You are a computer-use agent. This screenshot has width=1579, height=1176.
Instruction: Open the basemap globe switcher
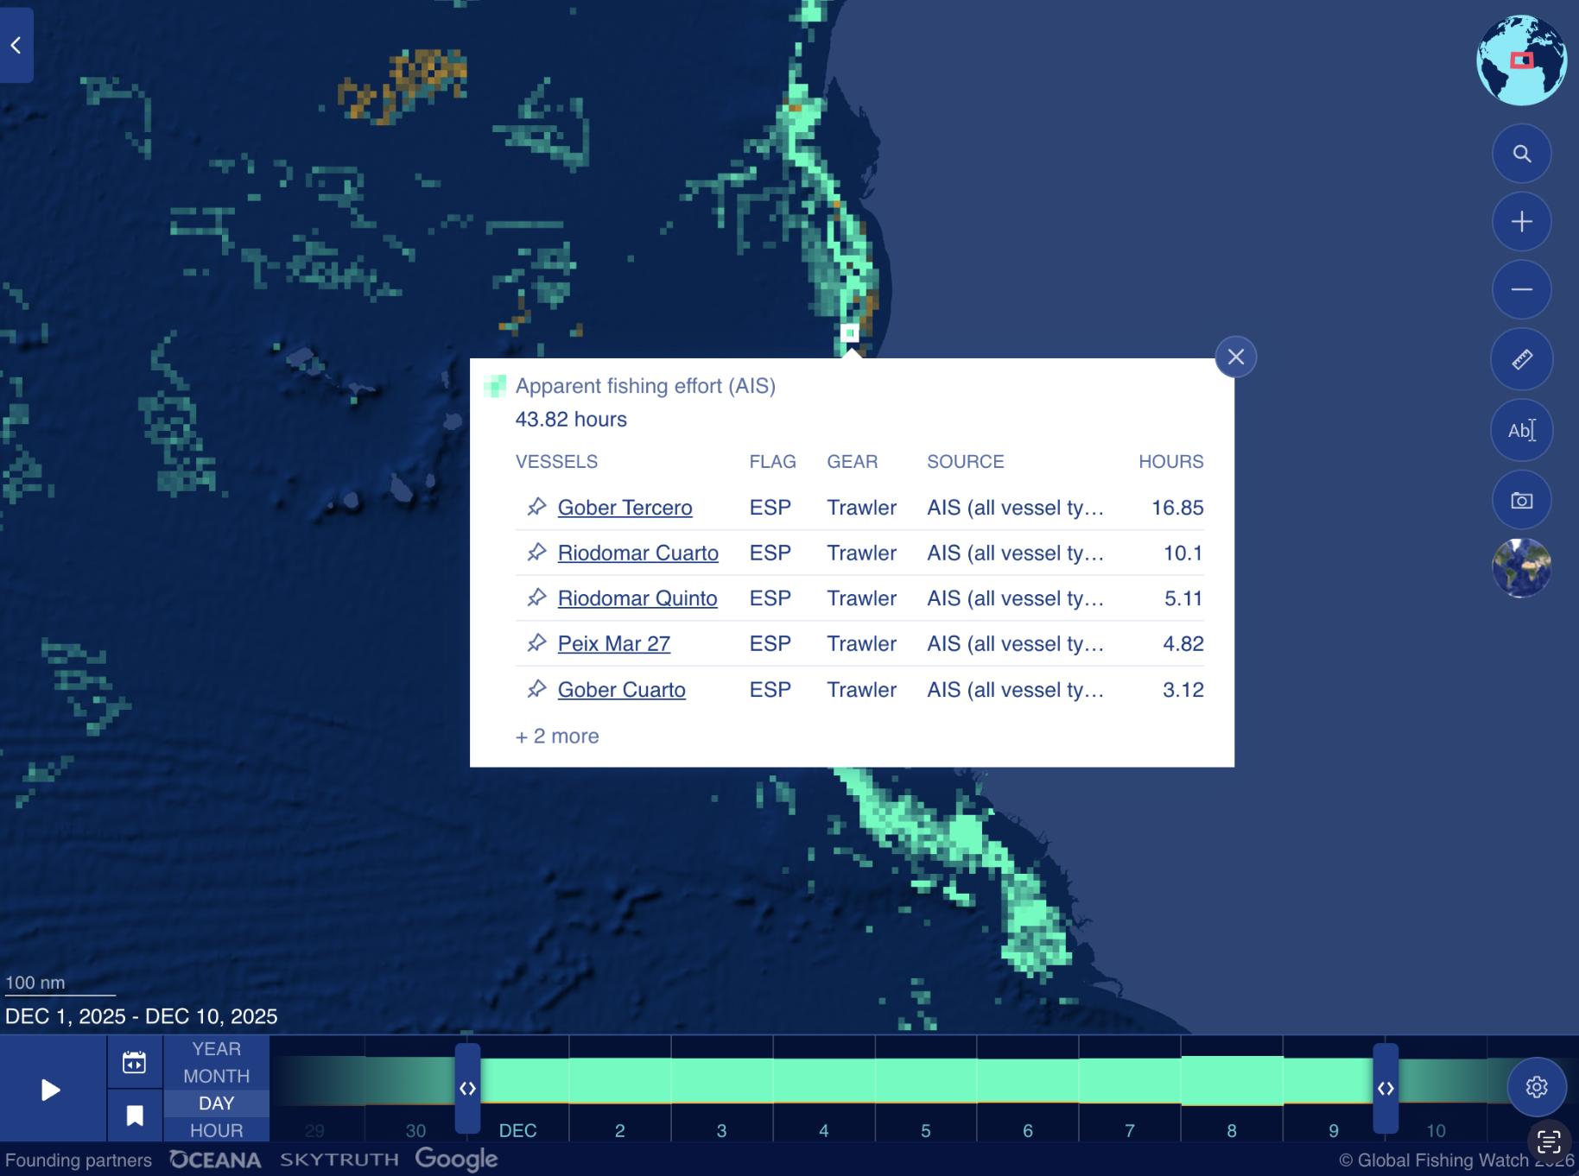[1521, 567]
